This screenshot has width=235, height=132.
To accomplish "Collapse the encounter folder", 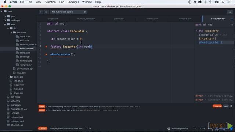I will pos(11,32).
